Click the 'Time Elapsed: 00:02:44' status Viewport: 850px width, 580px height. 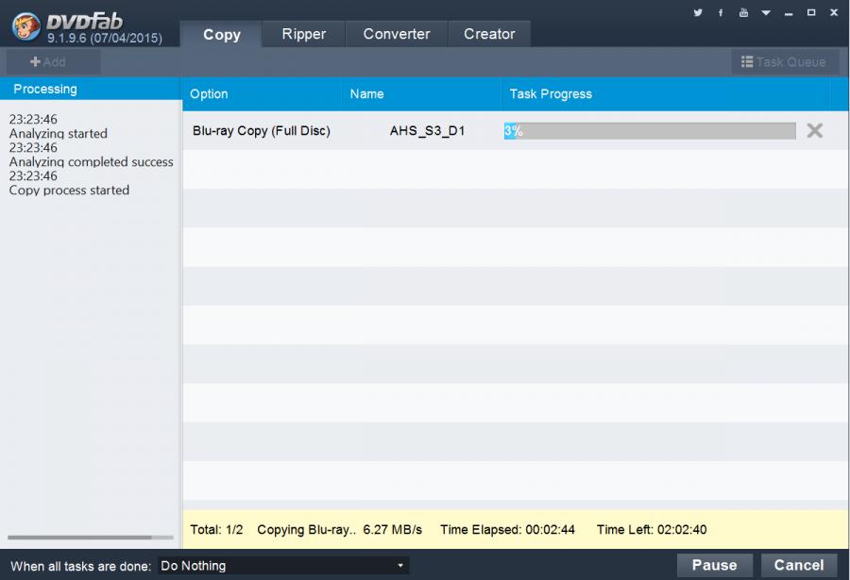[x=507, y=530]
